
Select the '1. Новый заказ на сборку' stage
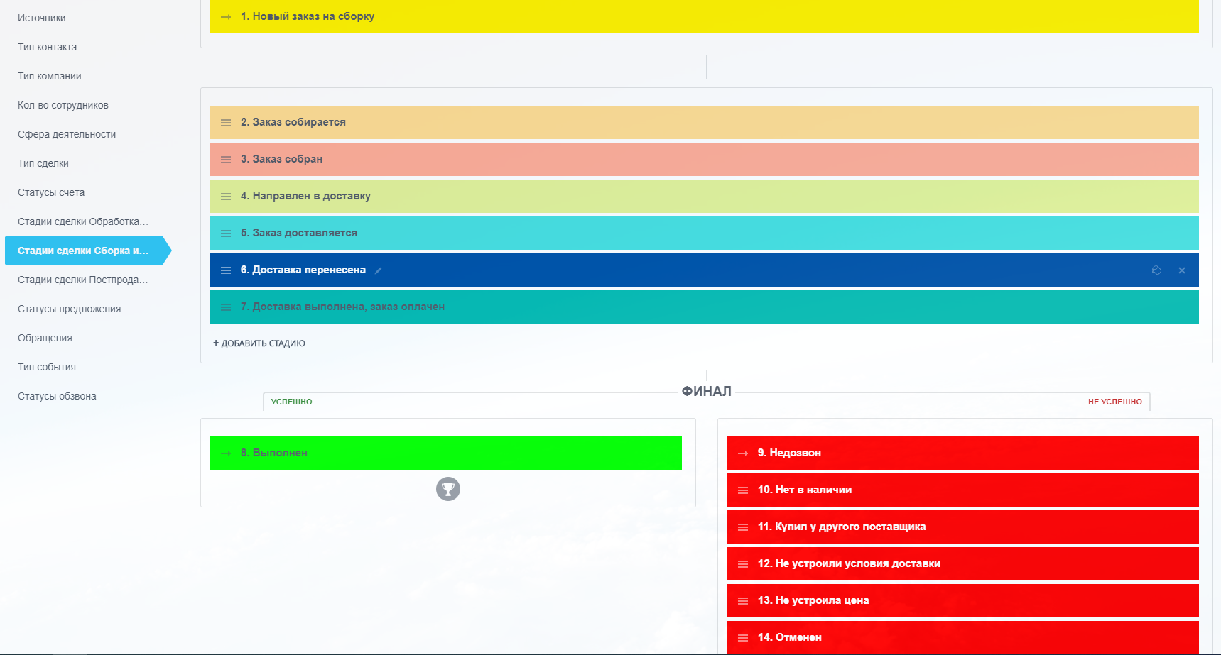(x=703, y=16)
